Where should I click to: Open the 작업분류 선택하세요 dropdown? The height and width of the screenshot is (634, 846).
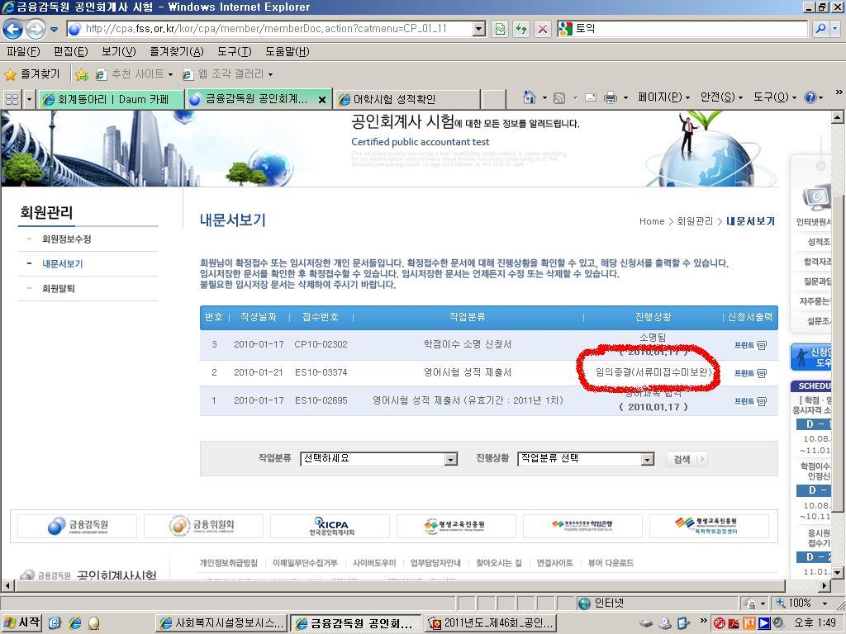[x=378, y=459]
